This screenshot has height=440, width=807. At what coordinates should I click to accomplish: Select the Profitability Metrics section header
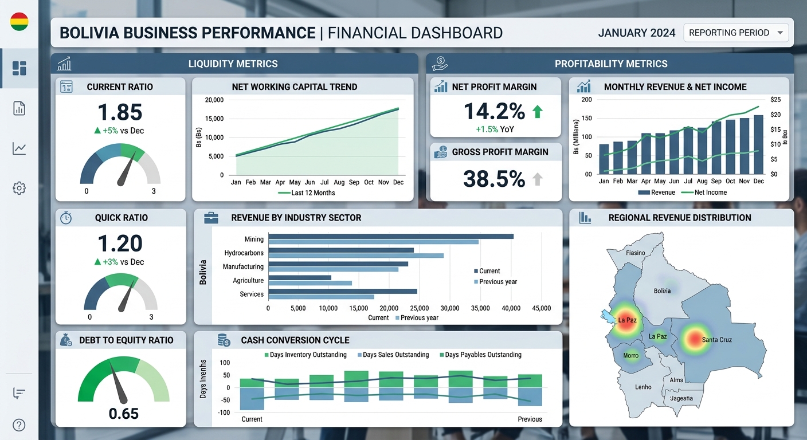(610, 64)
